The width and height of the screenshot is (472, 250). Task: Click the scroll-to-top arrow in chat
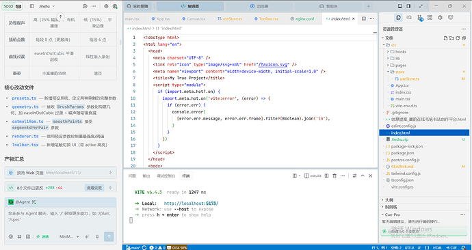click(60, 17)
